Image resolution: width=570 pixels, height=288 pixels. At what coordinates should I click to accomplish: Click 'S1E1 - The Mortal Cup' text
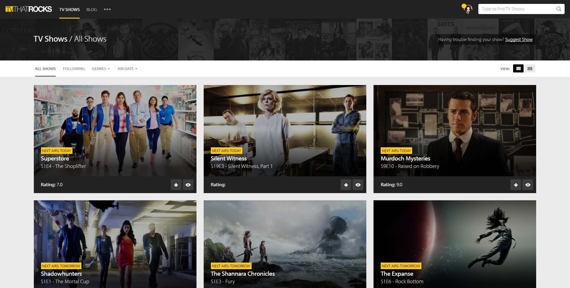tap(65, 281)
